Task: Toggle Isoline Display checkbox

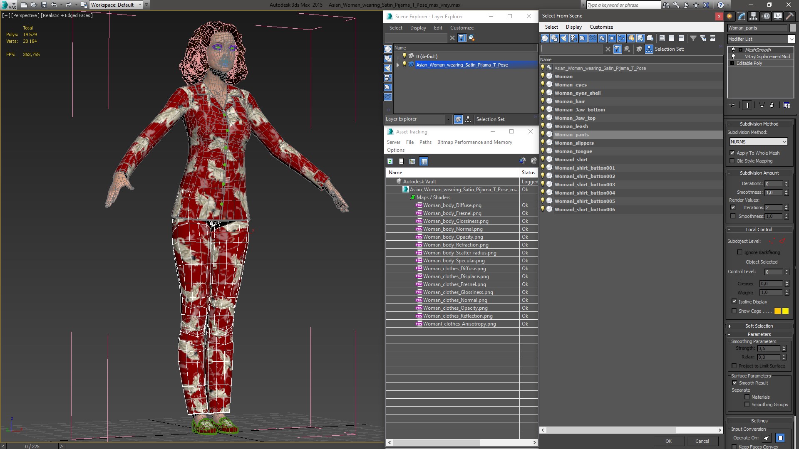Action: (x=734, y=302)
